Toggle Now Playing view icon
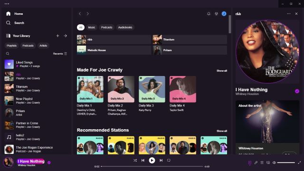This screenshot has height=171, width=304. point(250,162)
